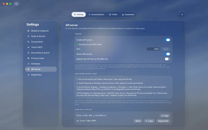Screen dimensions: 208x130
Task: Click the Port input field showing 8765
Action: tap(153, 49)
